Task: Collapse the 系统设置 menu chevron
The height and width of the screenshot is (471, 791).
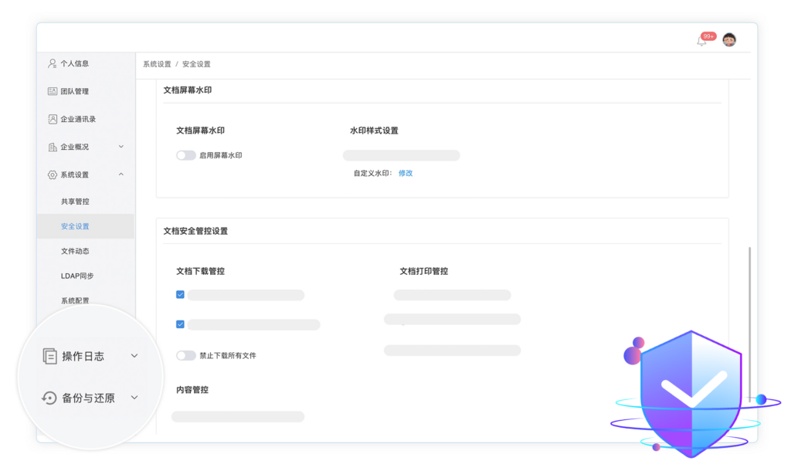Action: tap(121, 175)
